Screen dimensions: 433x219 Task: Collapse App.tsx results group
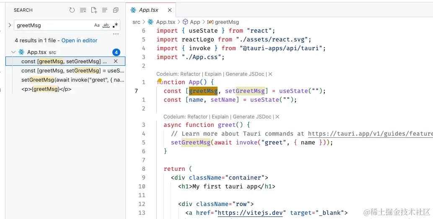(13, 52)
